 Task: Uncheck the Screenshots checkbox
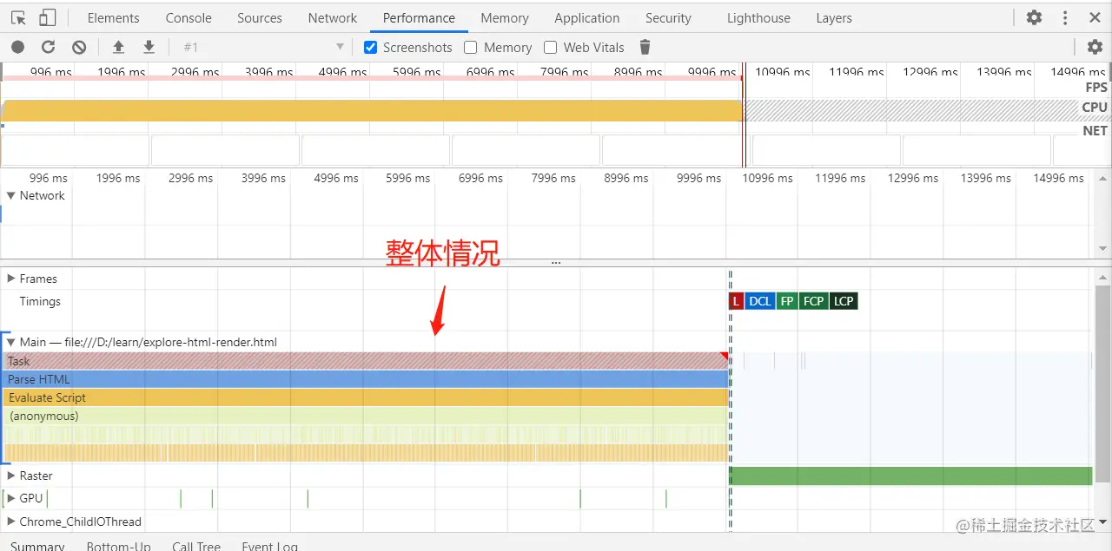(371, 47)
